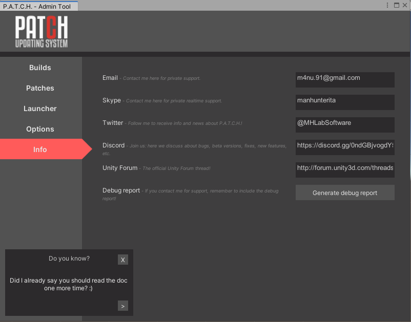Close the Do you know tip popup
This screenshot has height=322, width=411.
(122, 260)
